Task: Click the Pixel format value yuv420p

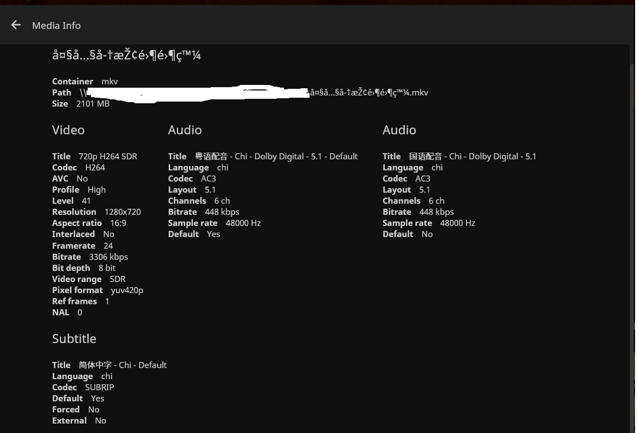Action: click(x=127, y=290)
